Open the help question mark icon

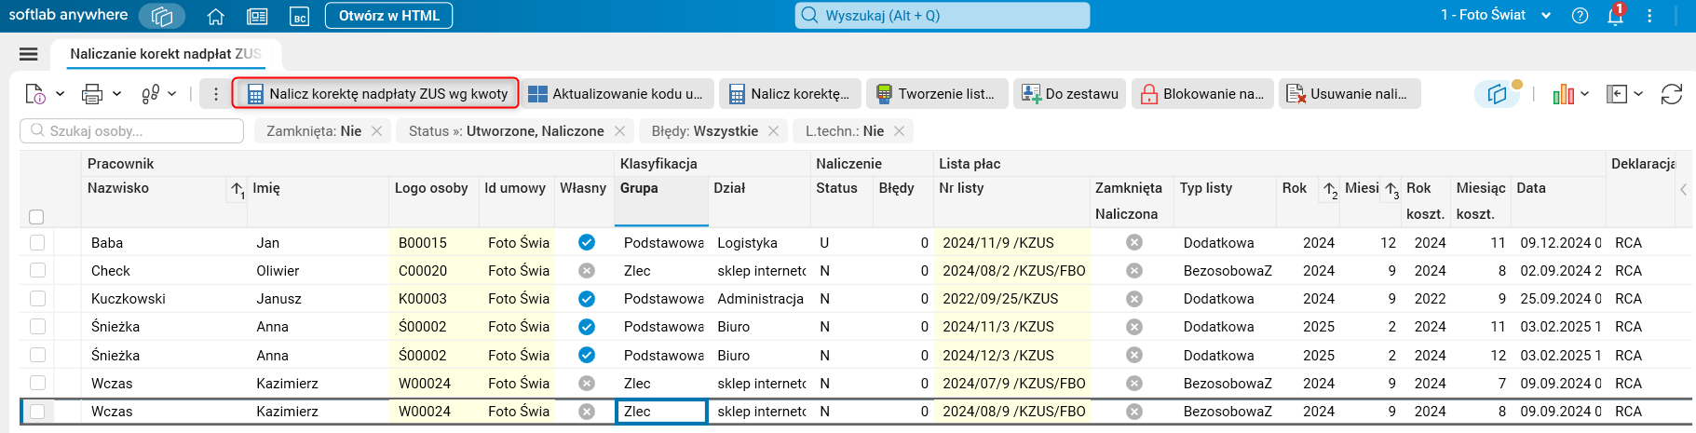1580,16
